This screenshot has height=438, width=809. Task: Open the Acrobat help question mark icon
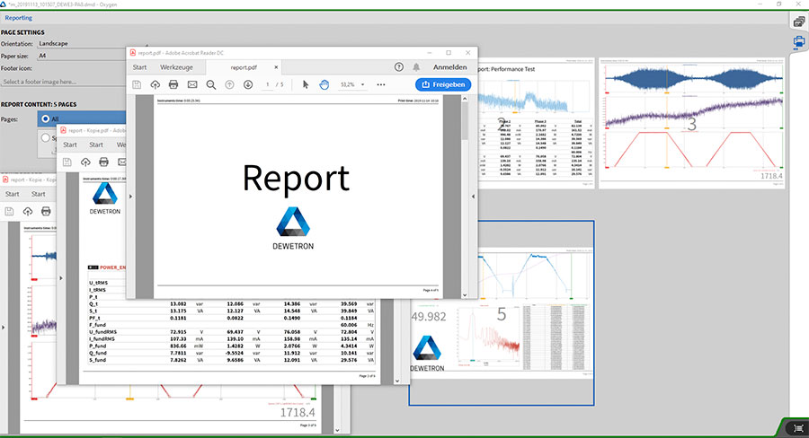coord(399,67)
